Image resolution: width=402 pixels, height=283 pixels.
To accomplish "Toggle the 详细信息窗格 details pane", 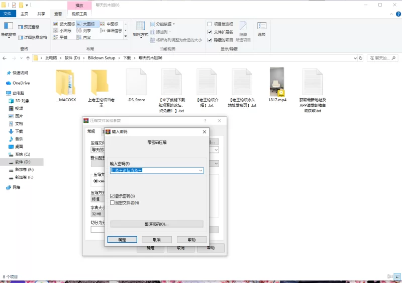I will (33, 37).
